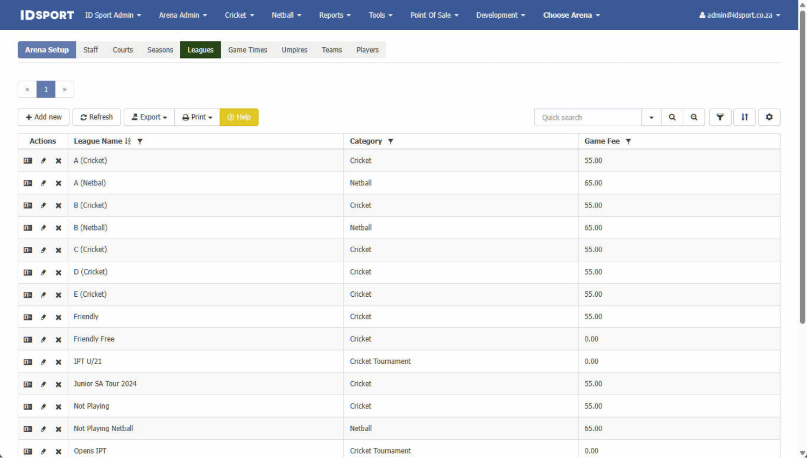Refresh the leagues list
Image resolution: width=807 pixels, height=458 pixels.
(96, 117)
